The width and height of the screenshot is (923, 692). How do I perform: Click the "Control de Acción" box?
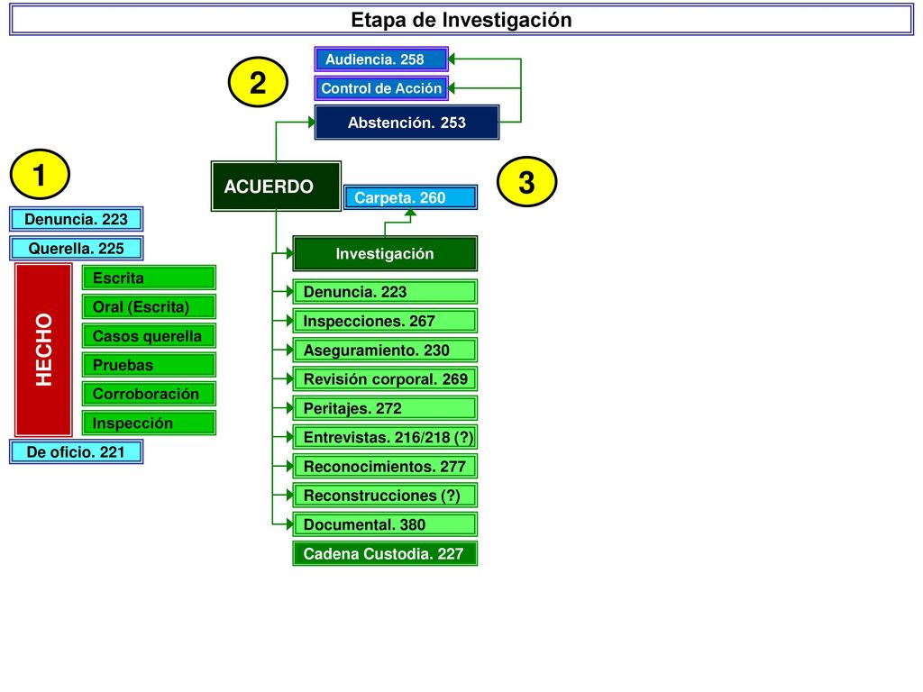point(381,88)
